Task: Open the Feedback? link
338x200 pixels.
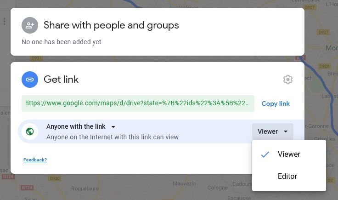Action: (x=35, y=160)
